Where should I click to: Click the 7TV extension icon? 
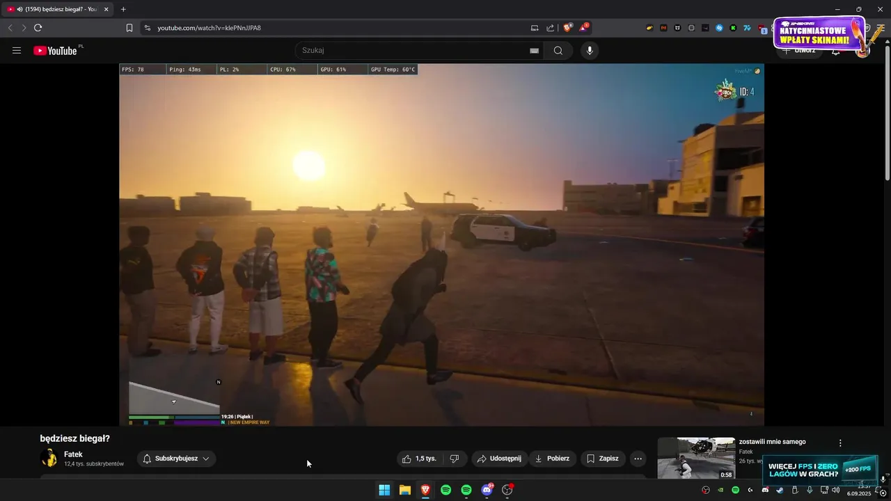[747, 28]
